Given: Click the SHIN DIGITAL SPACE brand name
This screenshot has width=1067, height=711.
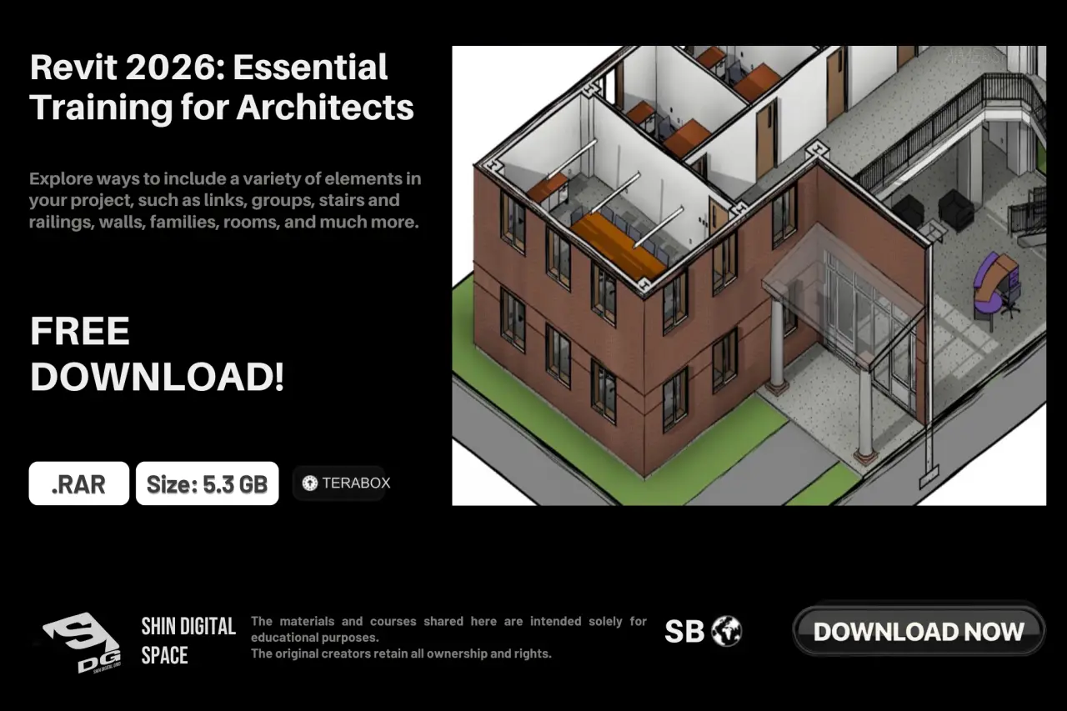Looking at the screenshot, I should pyautogui.click(x=188, y=640).
